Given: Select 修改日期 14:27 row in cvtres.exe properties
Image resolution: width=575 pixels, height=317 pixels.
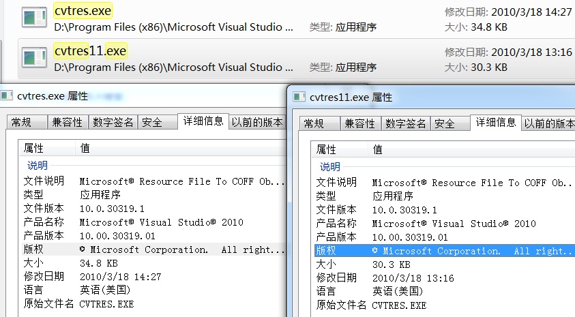Looking at the screenshot, I should (153, 277).
